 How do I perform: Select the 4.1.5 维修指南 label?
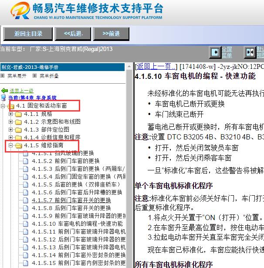pyautogui.click(x=44, y=146)
